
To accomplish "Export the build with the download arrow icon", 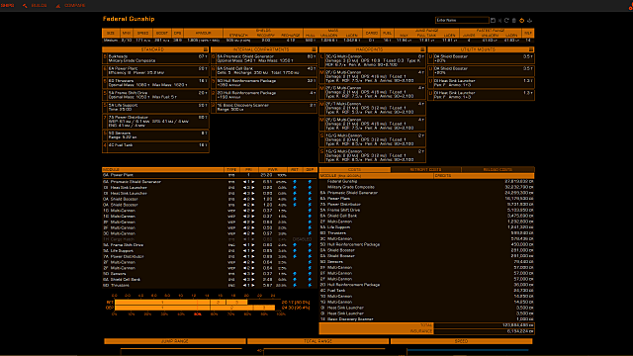I will point(530,20).
